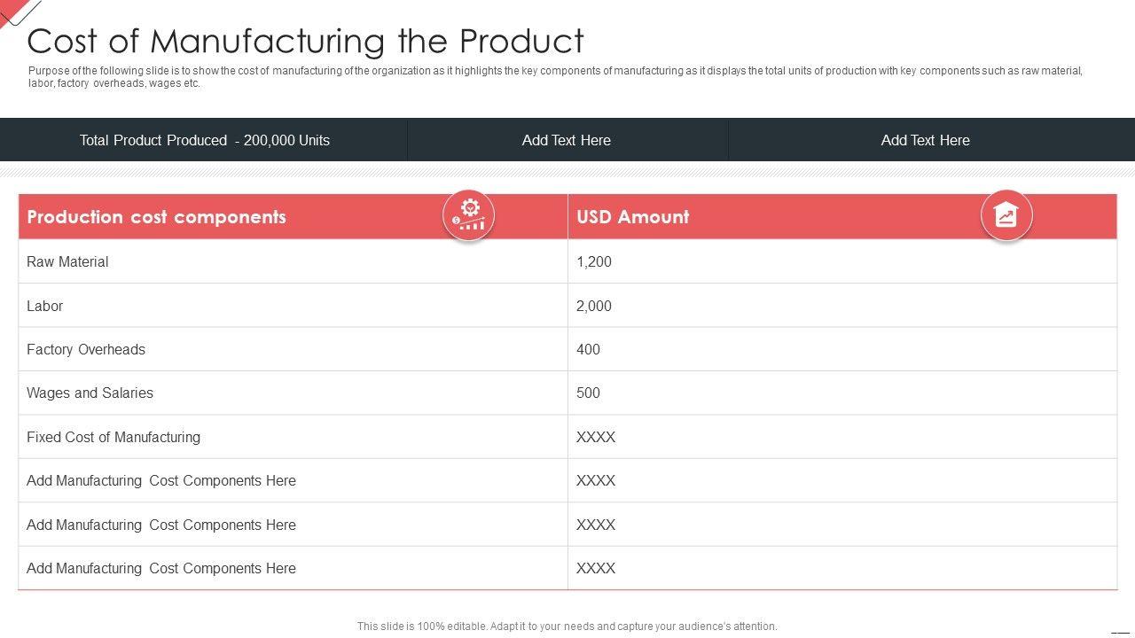The width and height of the screenshot is (1135, 638).
Task: Select the Labor row label
Action: coord(44,306)
